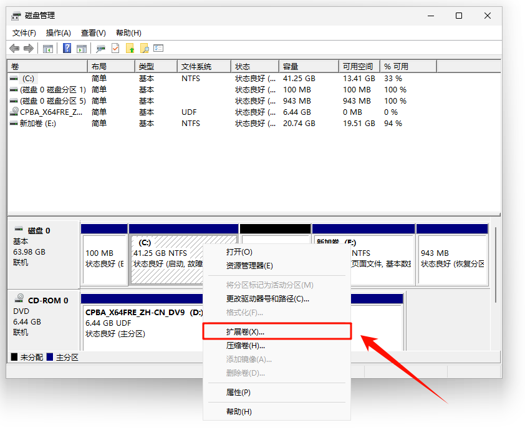Click 属性(P) in the context menu
The width and height of the screenshot is (525, 430).
pyautogui.click(x=238, y=393)
